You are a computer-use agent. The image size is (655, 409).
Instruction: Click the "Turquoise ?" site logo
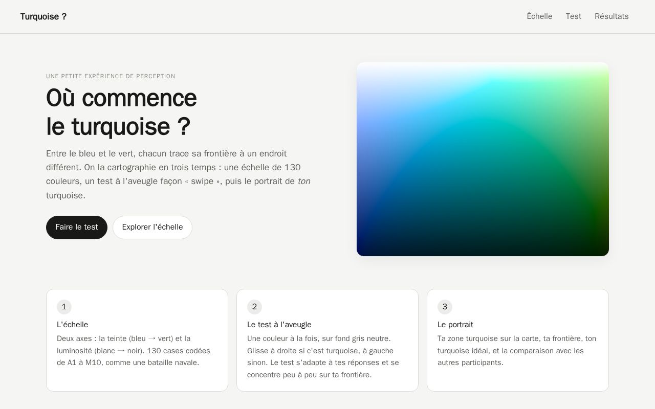[x=43, y=16]
